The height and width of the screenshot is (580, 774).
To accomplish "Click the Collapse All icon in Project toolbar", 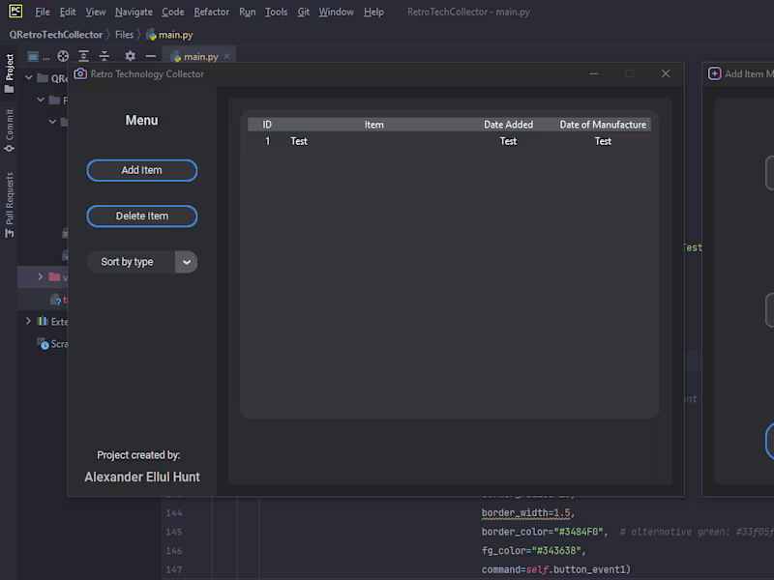I will pyautogui.click(x=104, y=56).
